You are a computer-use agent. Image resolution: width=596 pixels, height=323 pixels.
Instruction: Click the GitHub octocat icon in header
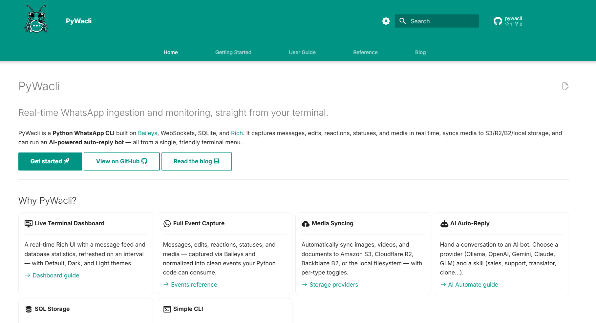tap(498, 21)
